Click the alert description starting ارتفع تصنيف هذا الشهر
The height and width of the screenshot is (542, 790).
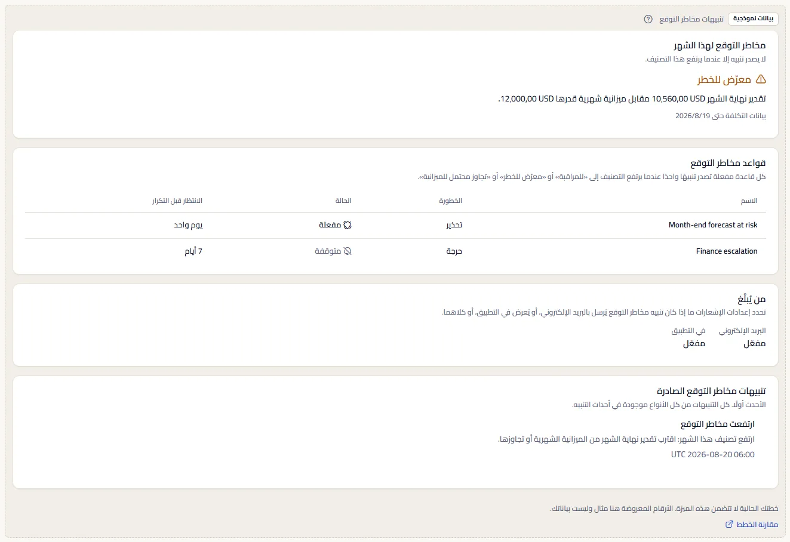tap(626, 439)
